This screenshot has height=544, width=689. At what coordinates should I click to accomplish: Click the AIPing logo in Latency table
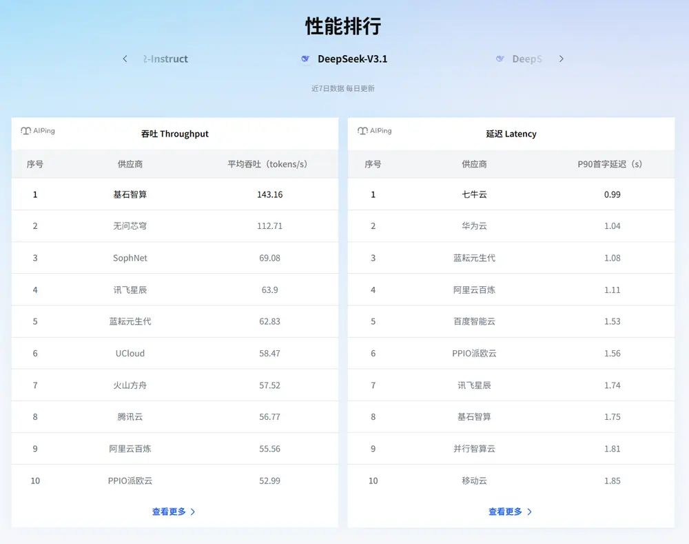click(374, 131)
